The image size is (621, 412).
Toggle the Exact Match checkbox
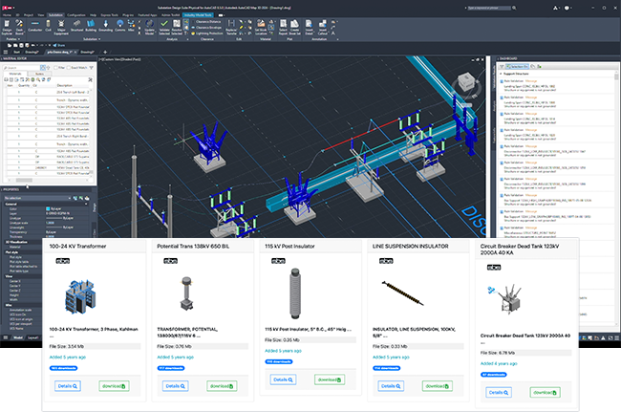click(69, 68)
